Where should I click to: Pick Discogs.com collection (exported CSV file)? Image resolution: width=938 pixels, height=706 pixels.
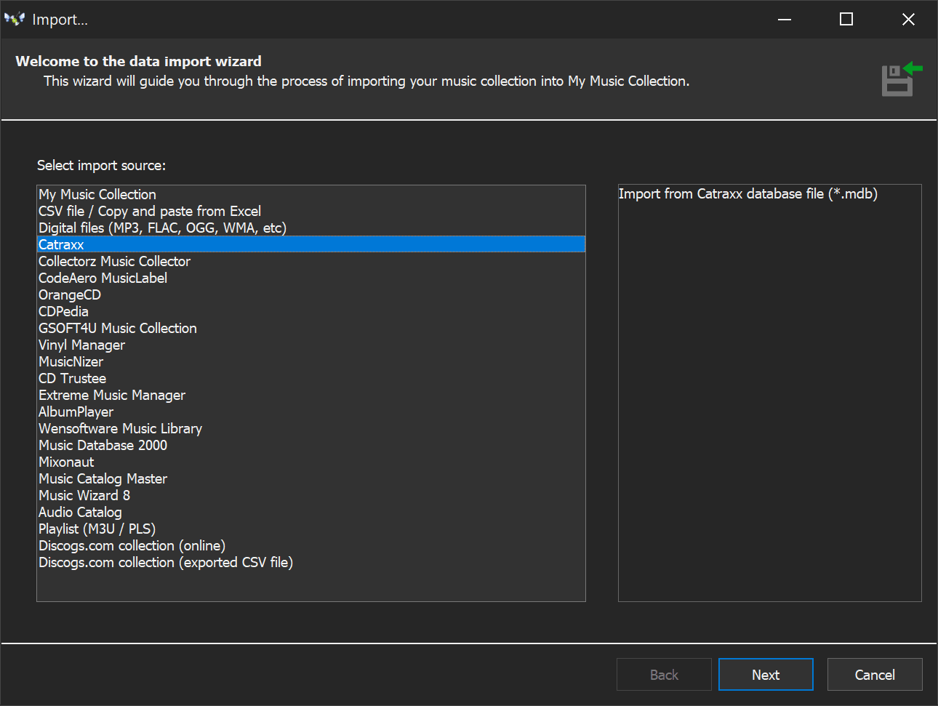coord(166,562)
